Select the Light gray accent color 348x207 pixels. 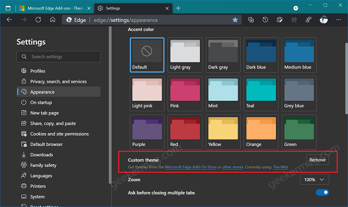185,55
